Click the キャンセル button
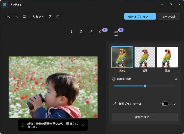184x134 pixels. tap(169, 16)
